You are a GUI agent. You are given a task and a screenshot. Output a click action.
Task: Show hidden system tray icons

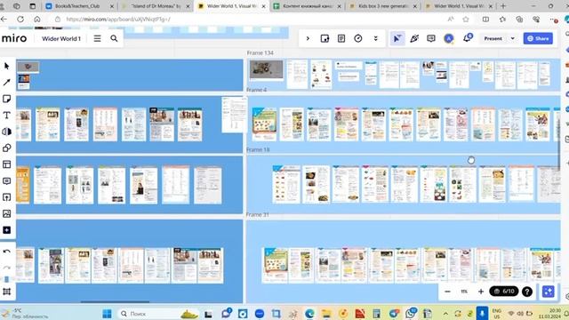coord(445,314)
